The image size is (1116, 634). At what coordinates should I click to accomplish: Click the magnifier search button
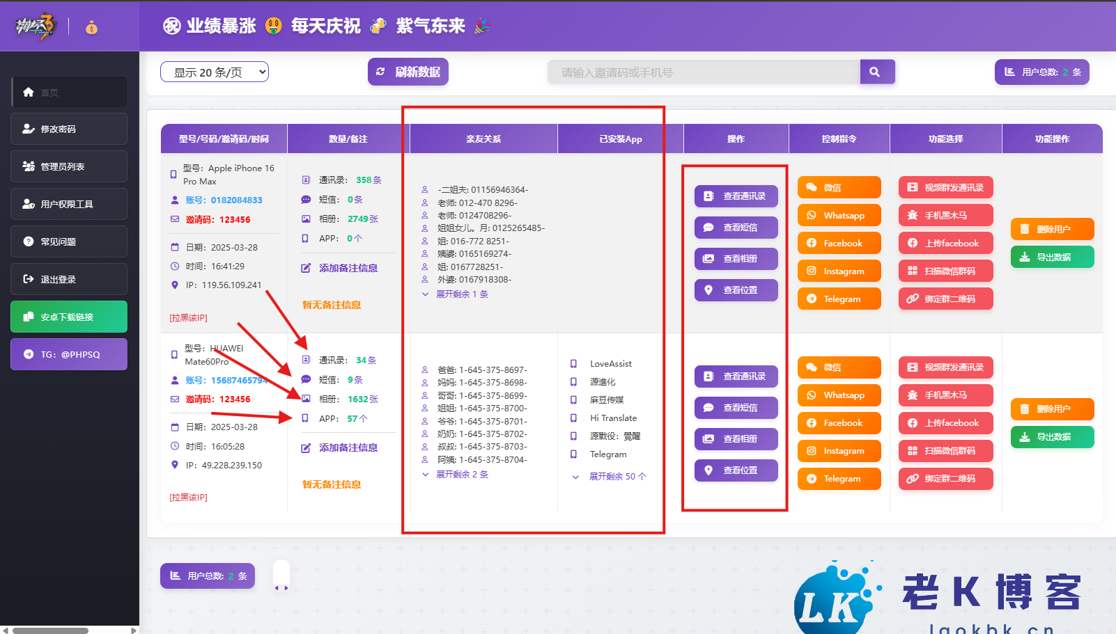click(x=876, y=72)
